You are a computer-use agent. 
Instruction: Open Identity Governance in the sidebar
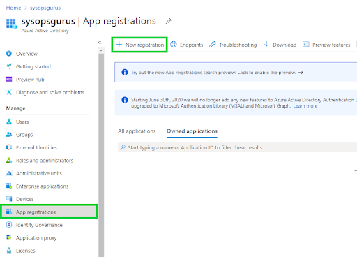(x=39, y=225)
